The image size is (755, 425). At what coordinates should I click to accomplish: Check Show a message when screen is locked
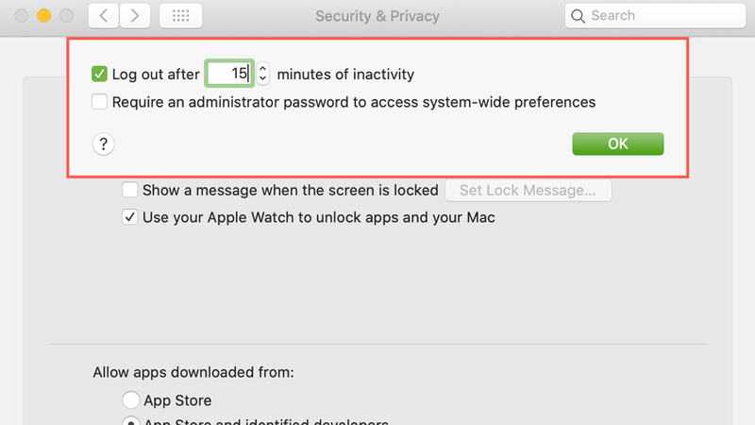(x=130, y=191)
